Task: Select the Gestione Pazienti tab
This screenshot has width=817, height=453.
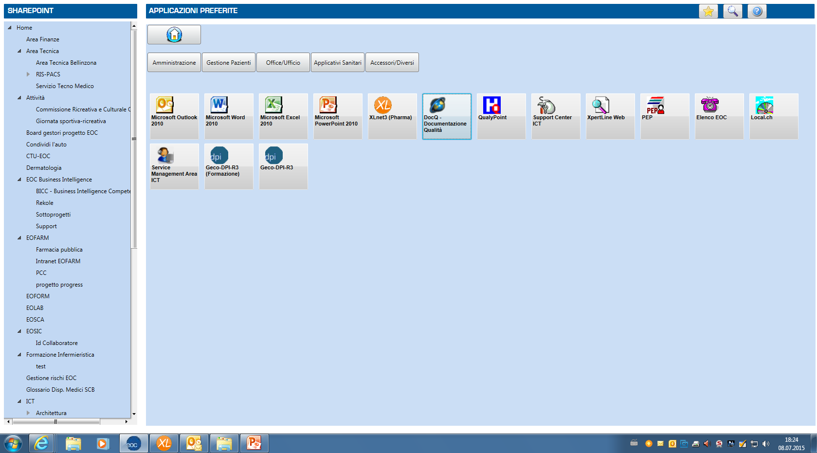Action: (x=229, y=62)
